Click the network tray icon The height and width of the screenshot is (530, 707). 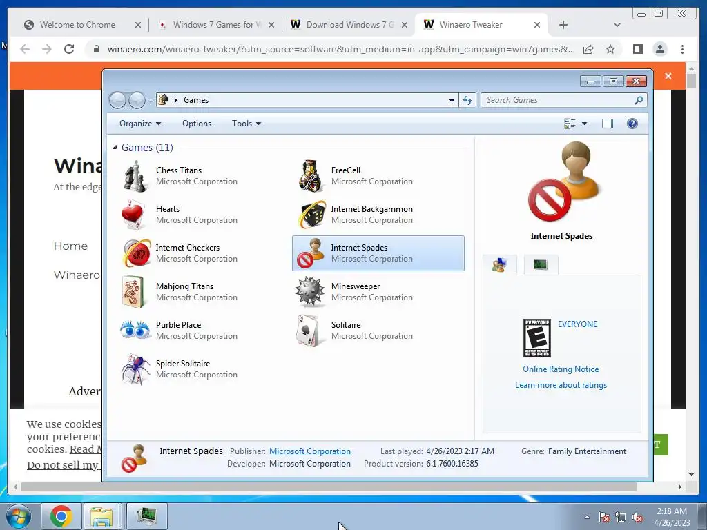point(621,518)
